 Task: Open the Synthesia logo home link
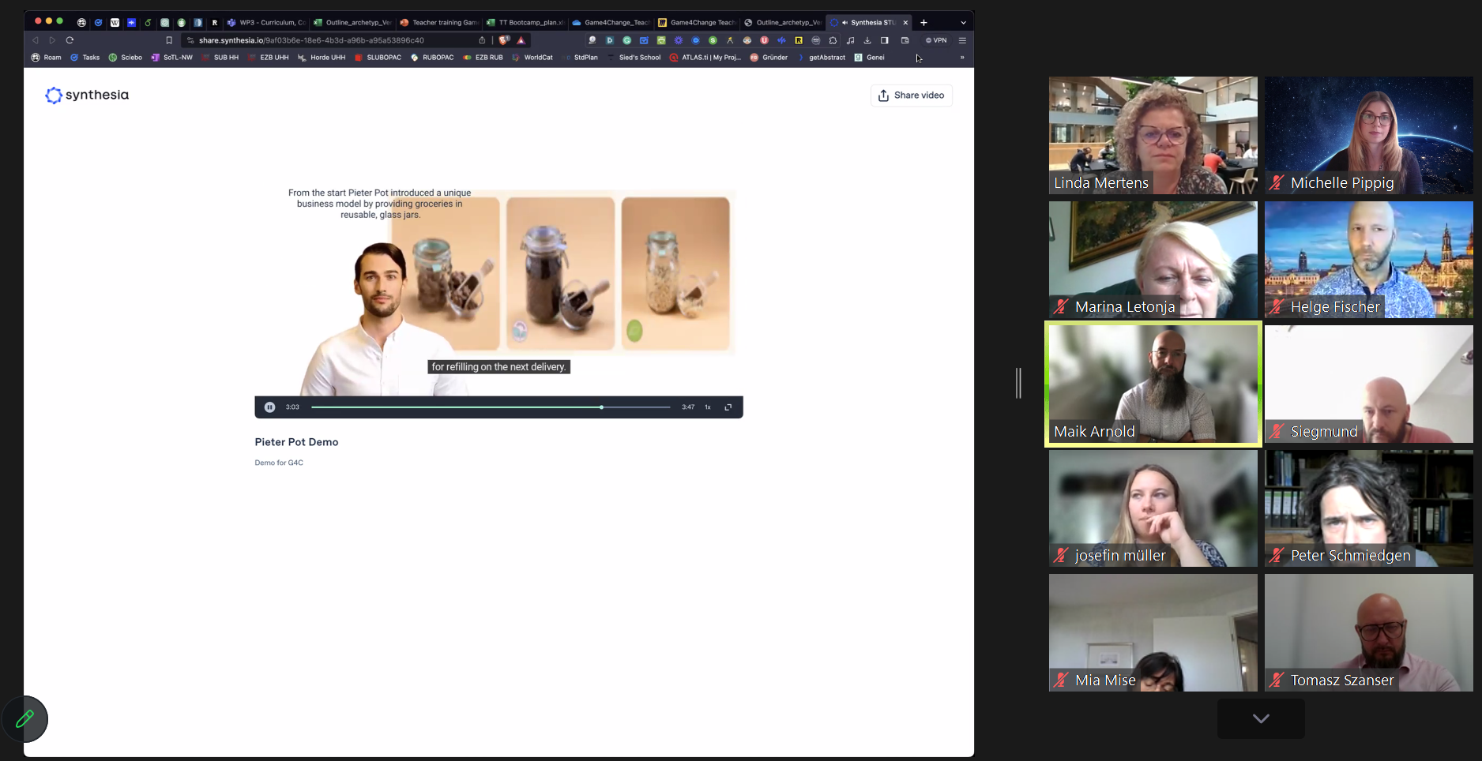[87, 95]
